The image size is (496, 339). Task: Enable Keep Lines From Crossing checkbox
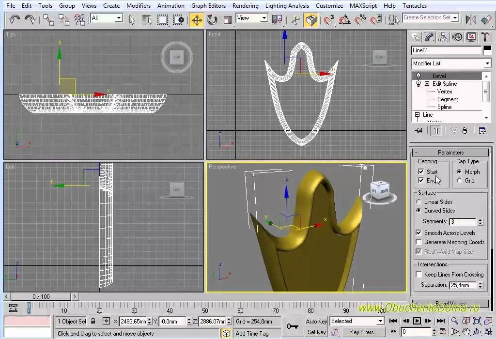(x=418, y=274)
